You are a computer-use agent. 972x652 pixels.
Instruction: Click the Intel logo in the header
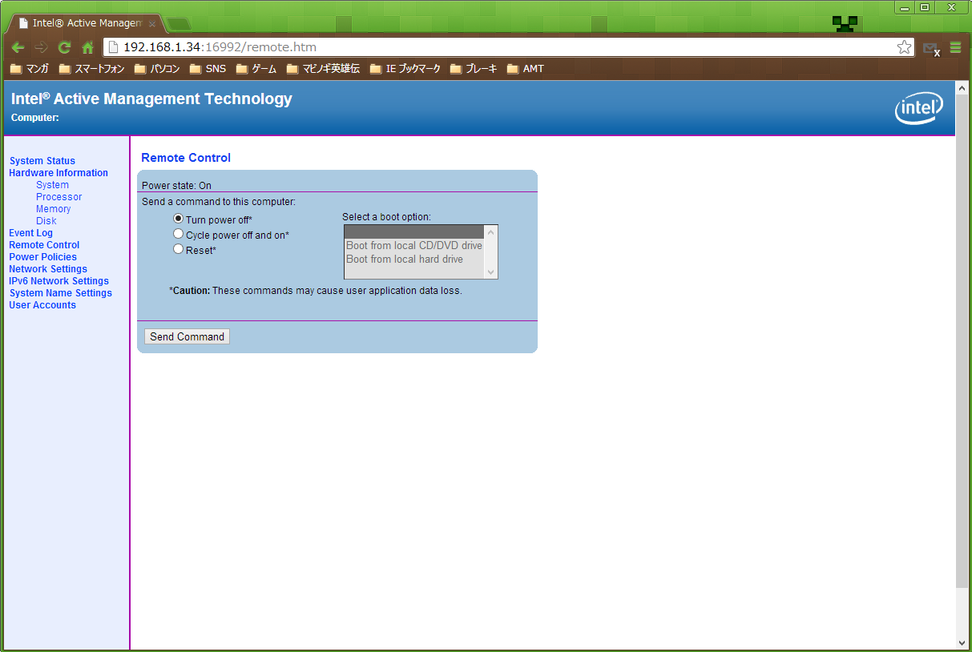pos(919,108)
